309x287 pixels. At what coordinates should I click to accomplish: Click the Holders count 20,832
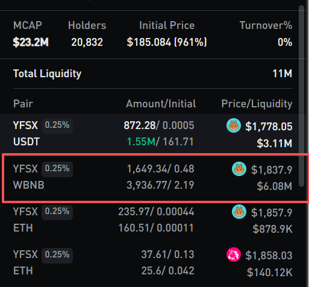[87, 42]
